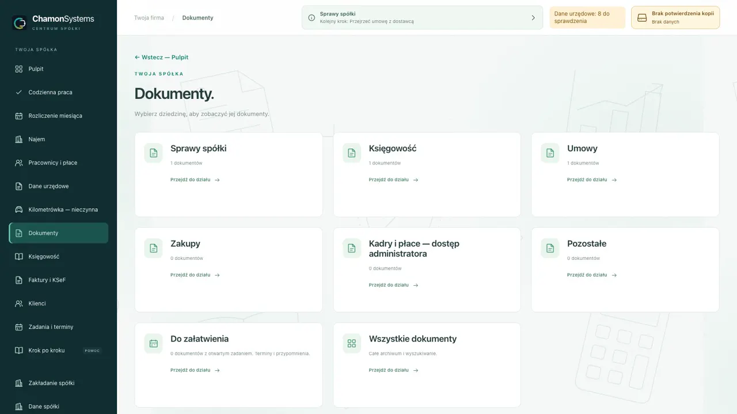Click the Zakładanie spółki building icon
Image resolution: width=737 pixels, height=414 pixels.
click(x=18, y=383)
